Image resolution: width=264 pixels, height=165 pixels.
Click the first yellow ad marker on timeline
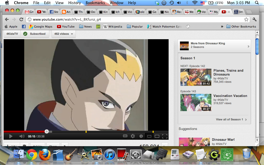coord(86,132)
